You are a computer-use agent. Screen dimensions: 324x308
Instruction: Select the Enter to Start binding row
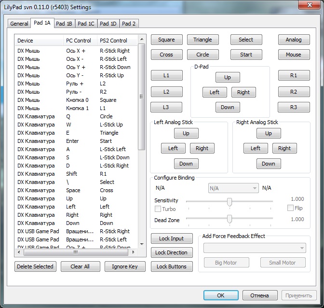(77, 141)
